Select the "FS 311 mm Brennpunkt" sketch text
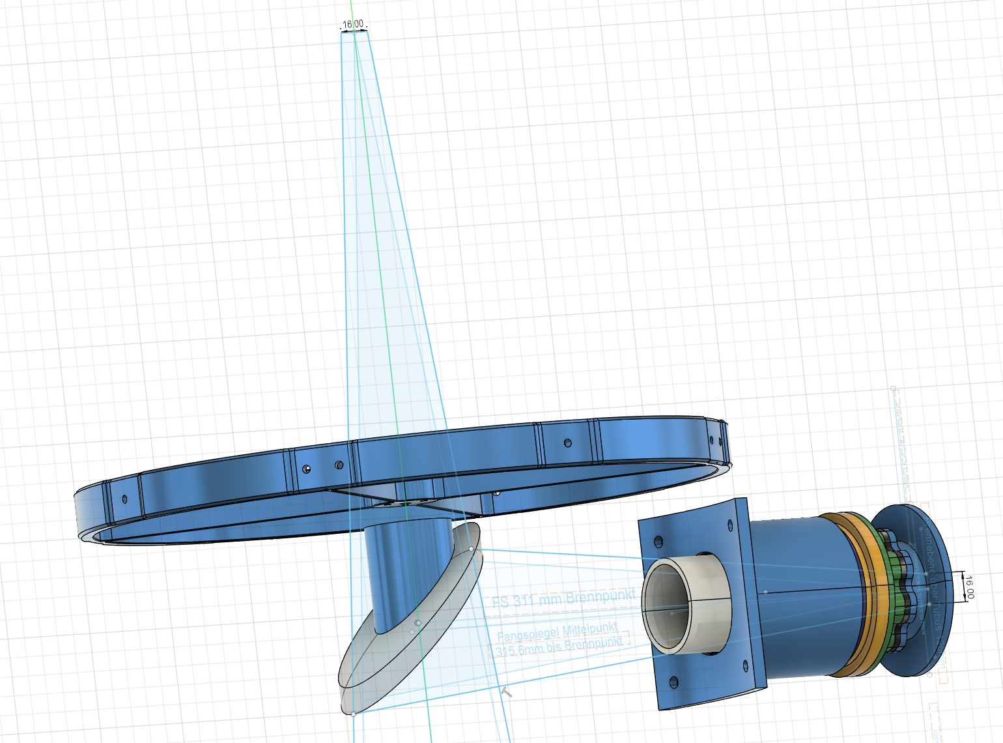The height and width of the screenshot is (743, 1003). [563, 598]
